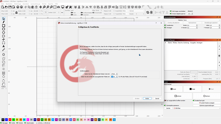Toggle Nur ausgewählte Grafiken senden

pyautogui.click(x=165, y=101)
